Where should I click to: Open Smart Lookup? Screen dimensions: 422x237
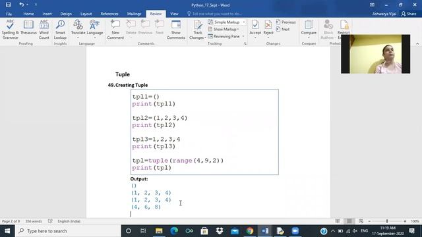pos(60,30)
